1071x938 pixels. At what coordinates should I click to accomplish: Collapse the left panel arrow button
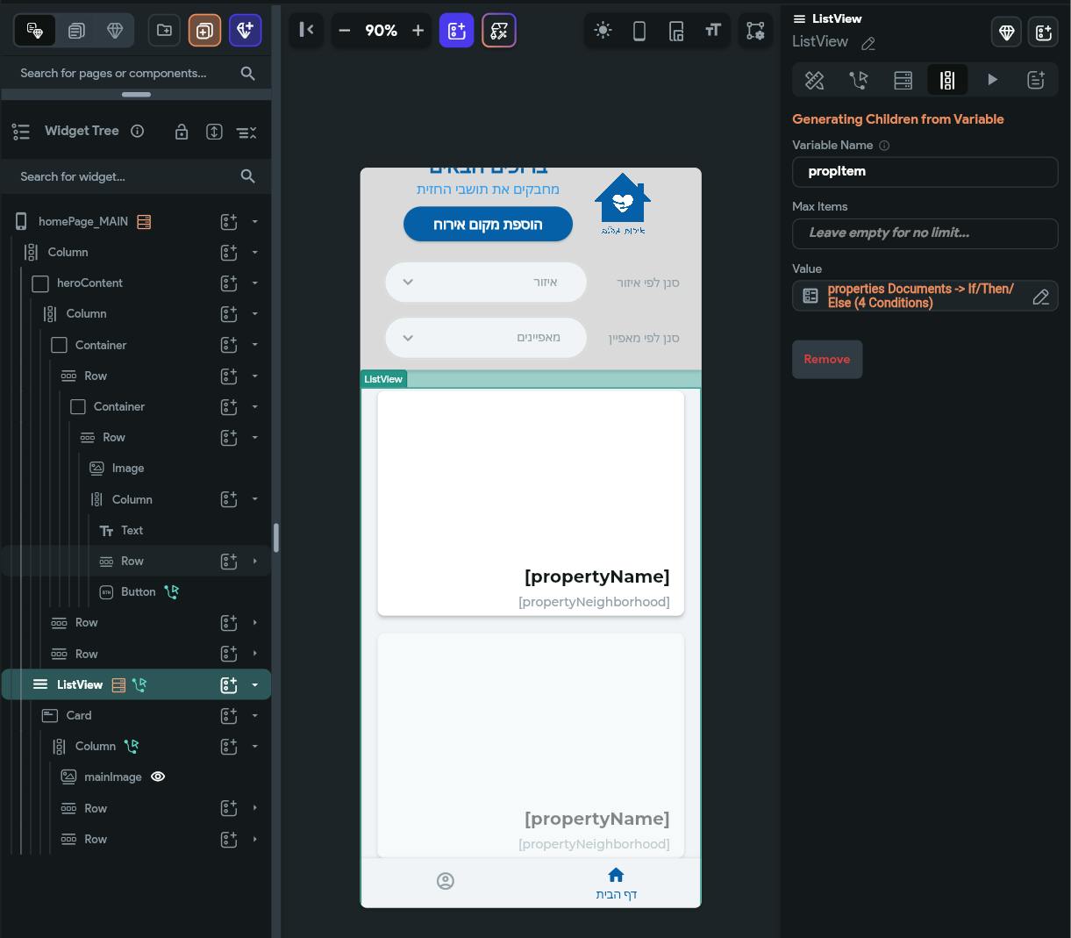tap(306, 31)
